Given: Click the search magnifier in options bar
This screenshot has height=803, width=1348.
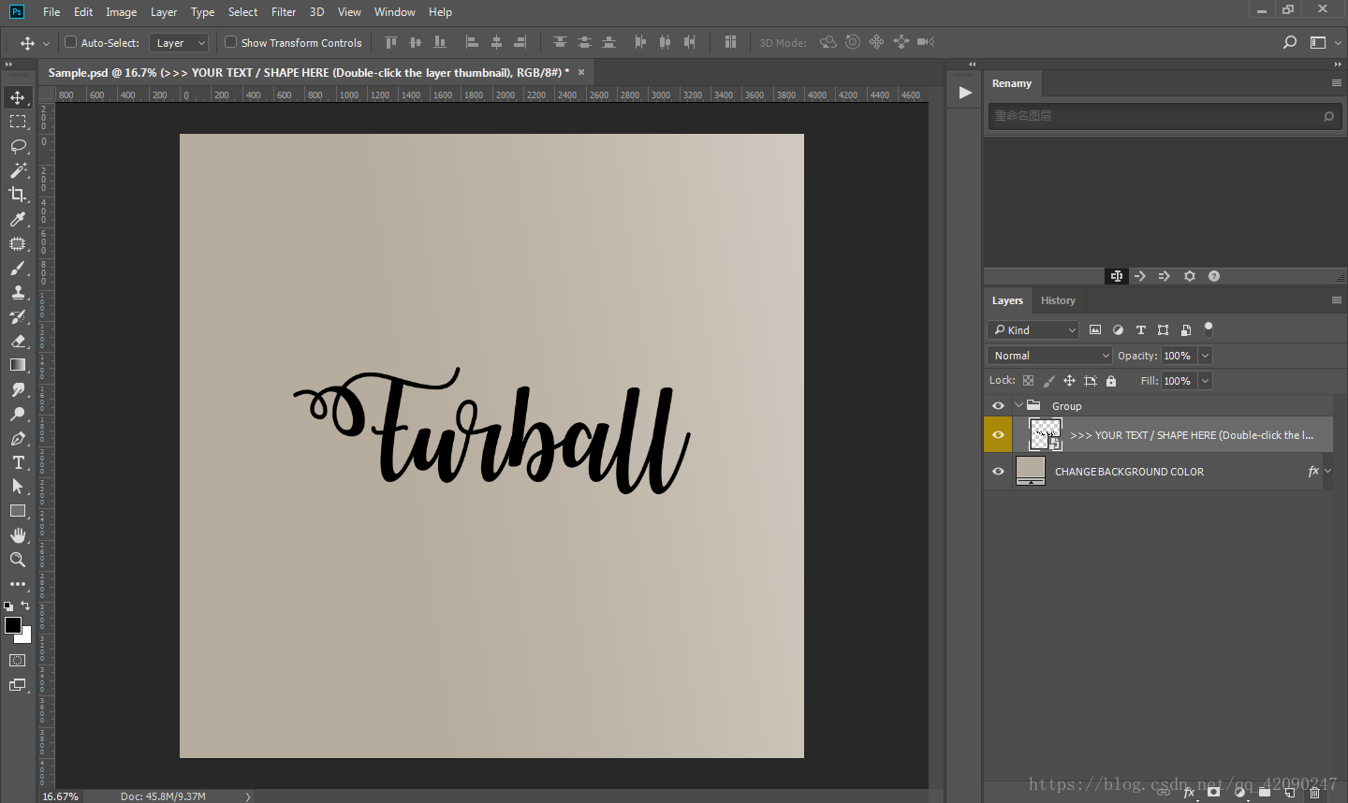Looking at the screenshot, I should [x=1290, y=42].
